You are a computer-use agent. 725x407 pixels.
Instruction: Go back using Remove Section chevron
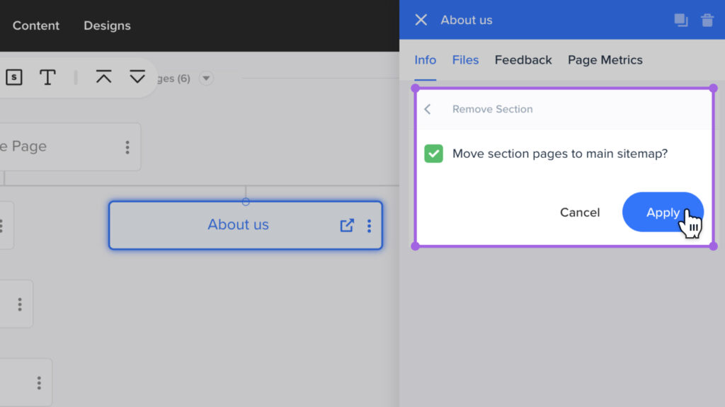[428, 109]
